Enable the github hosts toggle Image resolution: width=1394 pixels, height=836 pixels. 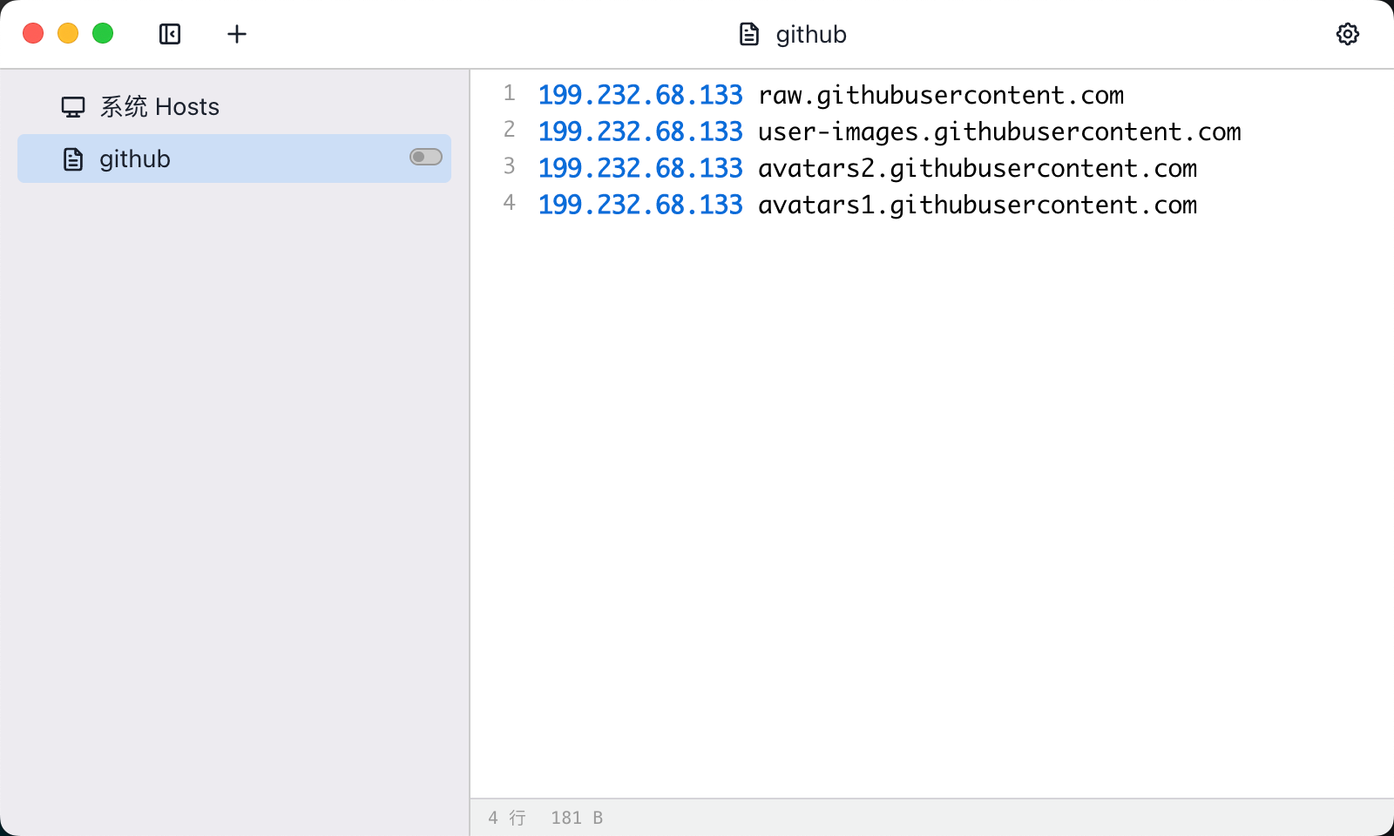(x=426, y=157)
